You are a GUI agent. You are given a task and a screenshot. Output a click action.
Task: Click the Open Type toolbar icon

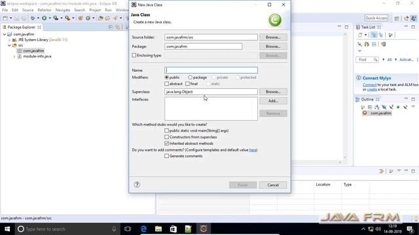click(x=100, y=18)
